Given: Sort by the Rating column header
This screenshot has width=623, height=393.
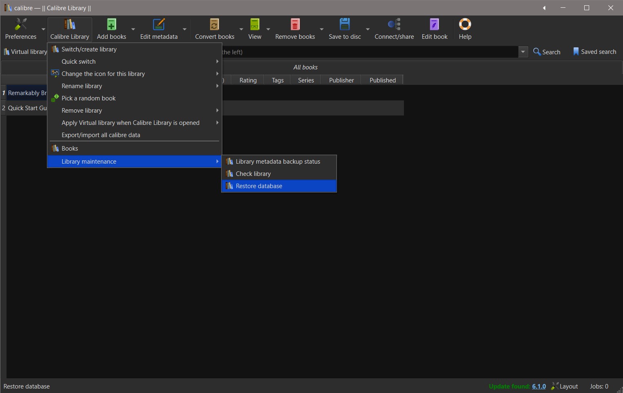Looking at the screenshot, I should click(x=248, y=80).
